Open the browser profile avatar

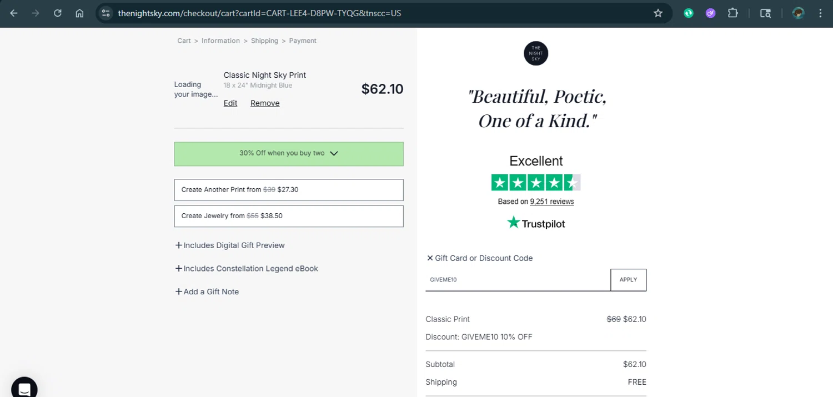click(799, 13)
